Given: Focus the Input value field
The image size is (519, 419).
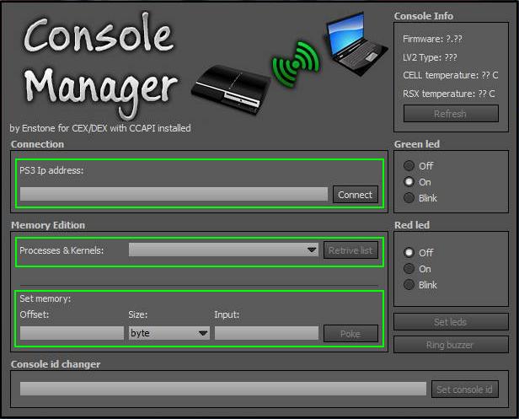Looking at the screenshot, I should [266, 333].
